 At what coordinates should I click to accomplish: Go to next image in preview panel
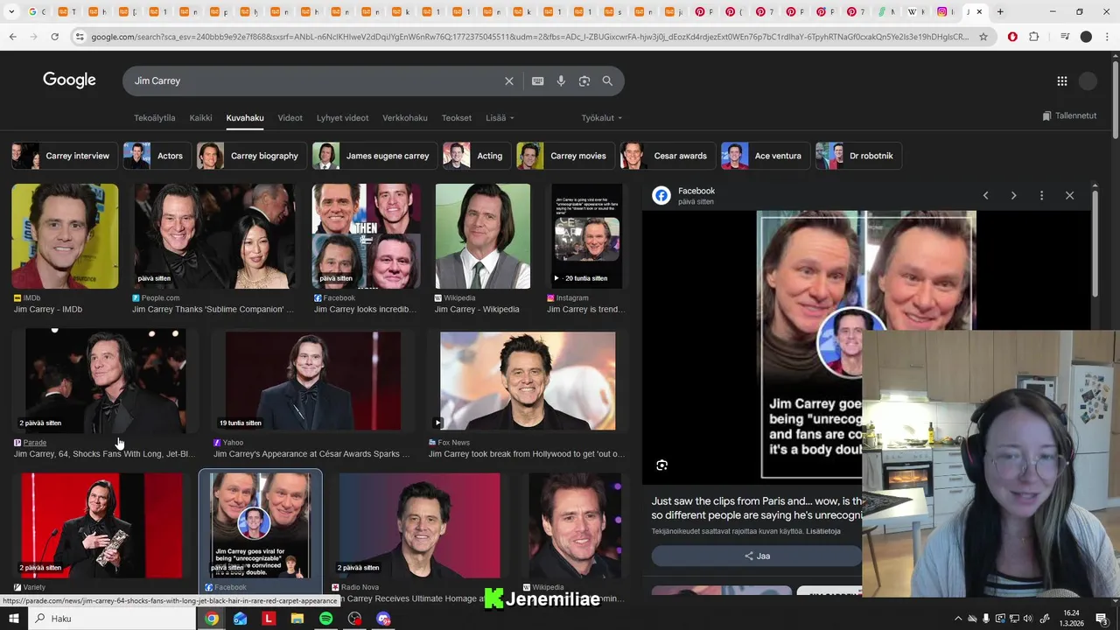pyautogui.click(x=1013, y=195)
